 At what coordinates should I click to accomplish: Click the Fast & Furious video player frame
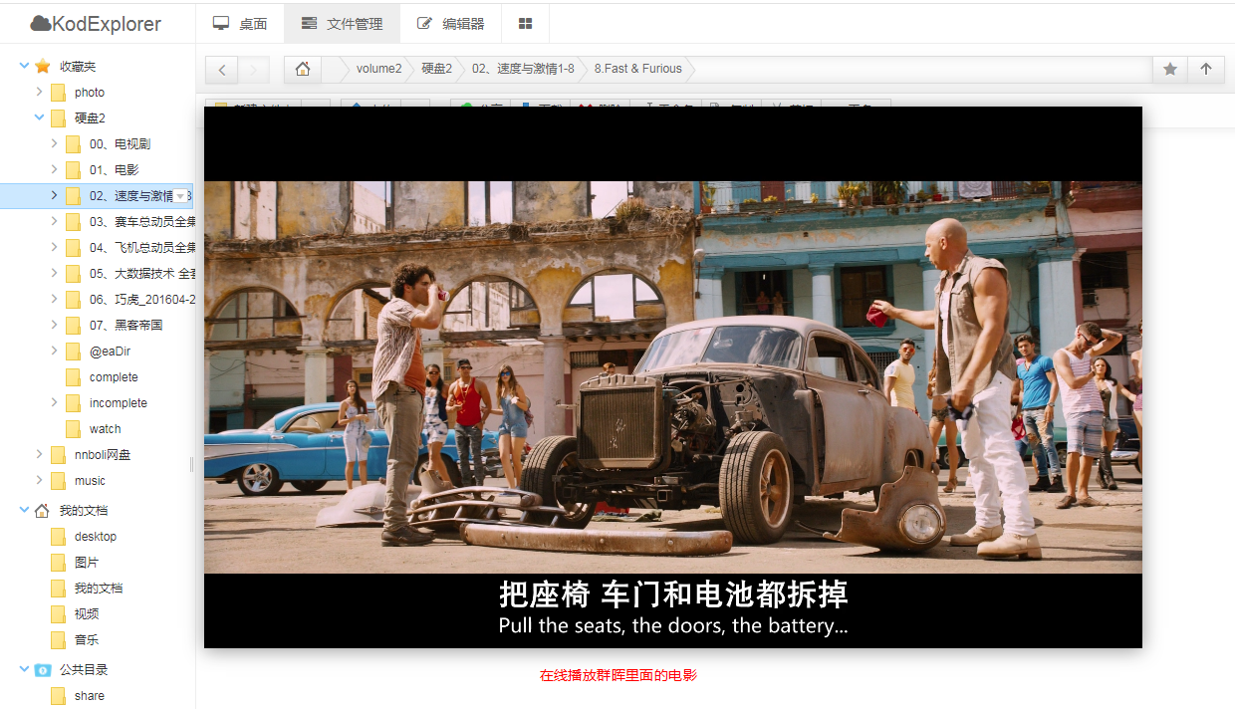click(673, 377)
